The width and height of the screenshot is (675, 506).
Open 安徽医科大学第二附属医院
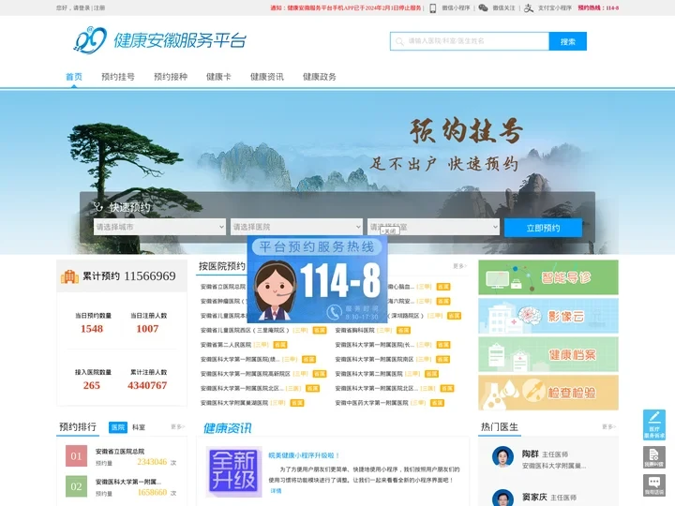pyautogui.click(x=369, y=374)
